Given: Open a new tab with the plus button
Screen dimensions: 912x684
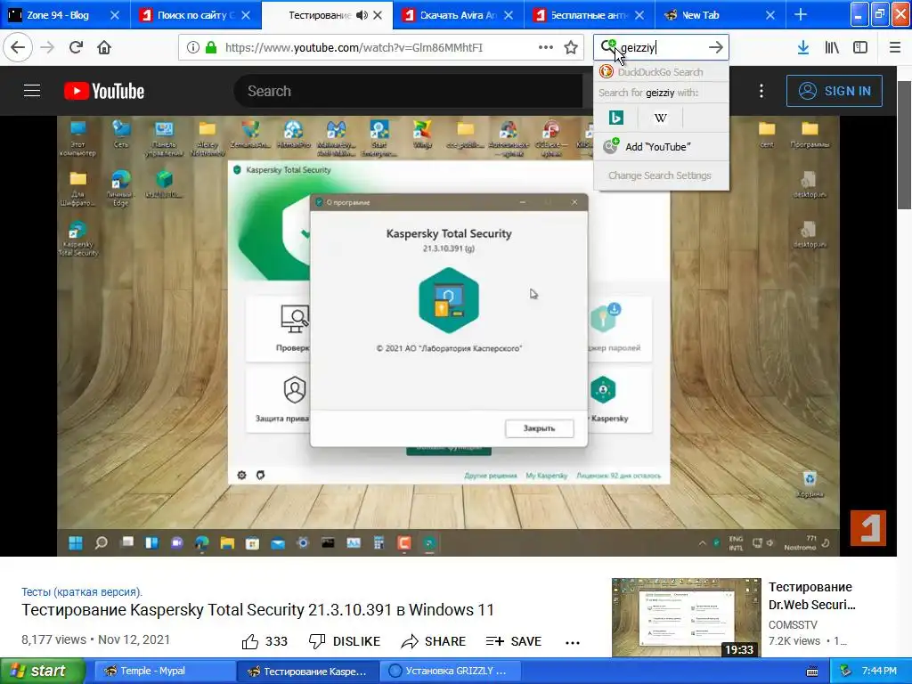Looking at the screenshot, I should click(801, 15).
